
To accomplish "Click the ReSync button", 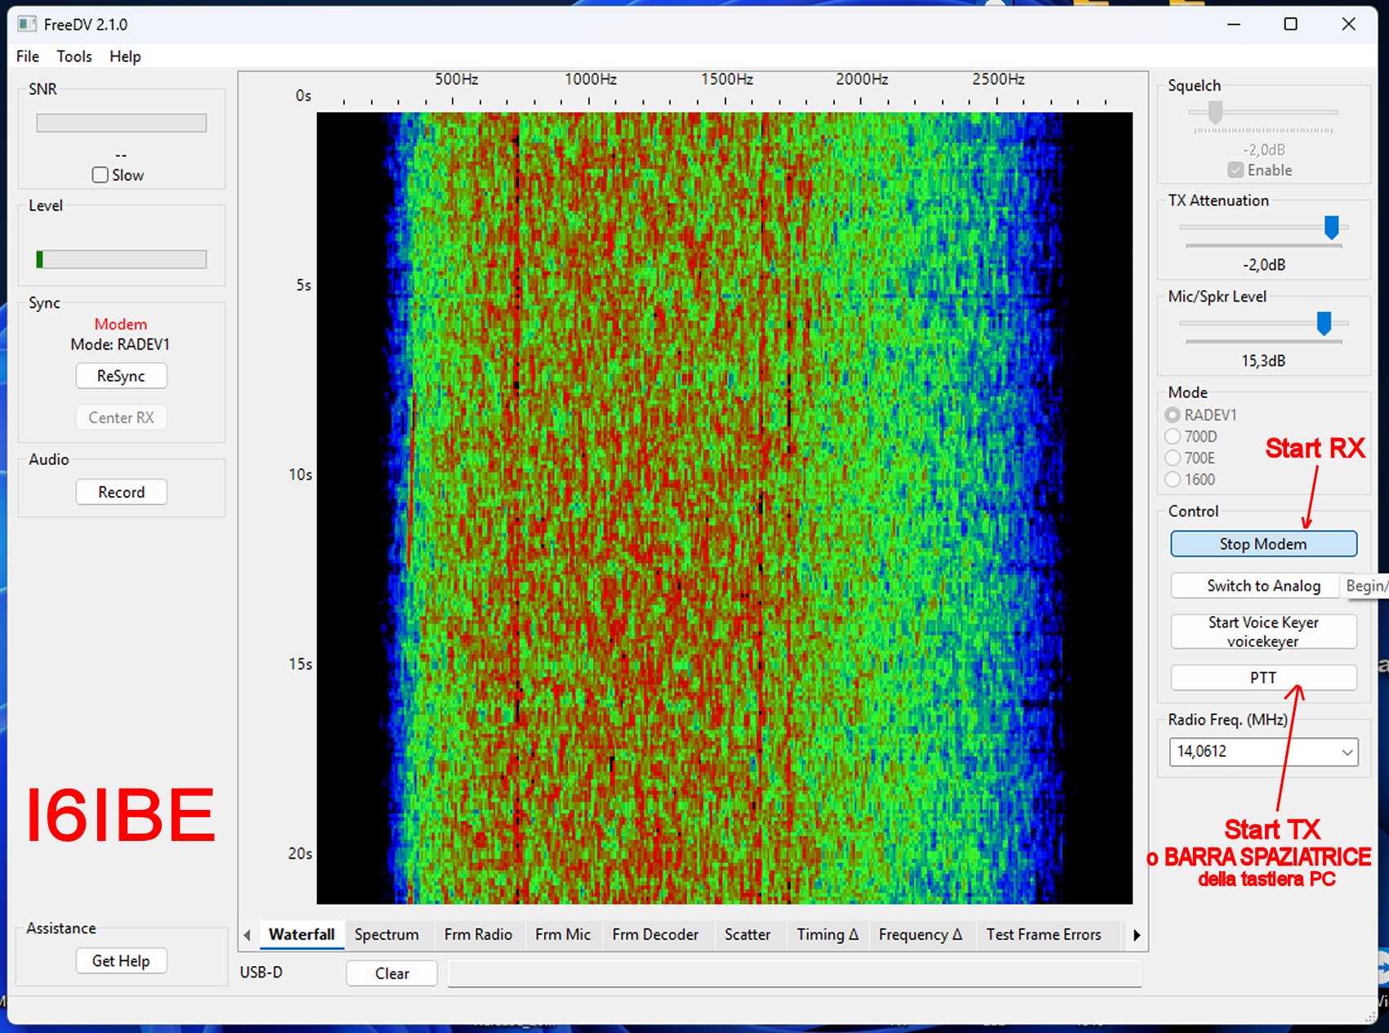I will (x=121, y=376).
